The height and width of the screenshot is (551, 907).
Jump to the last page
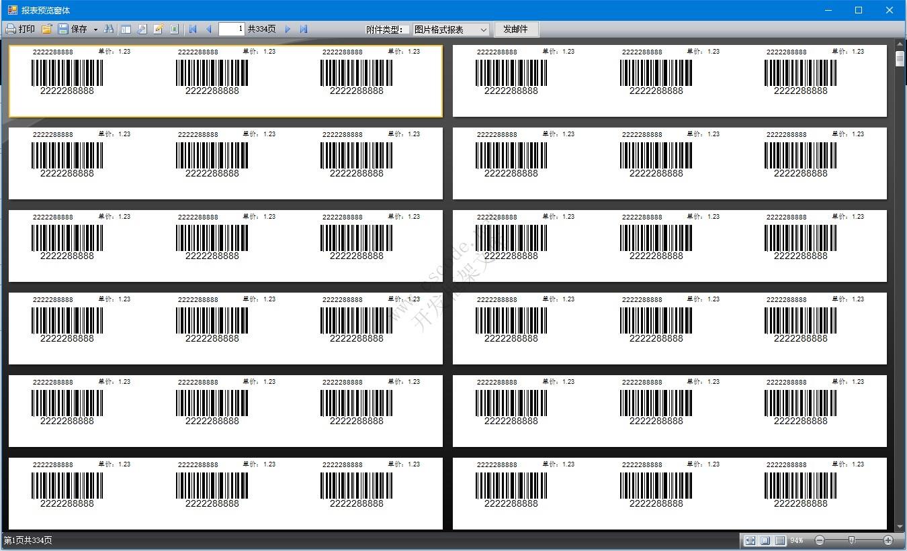tap(304, 30)
